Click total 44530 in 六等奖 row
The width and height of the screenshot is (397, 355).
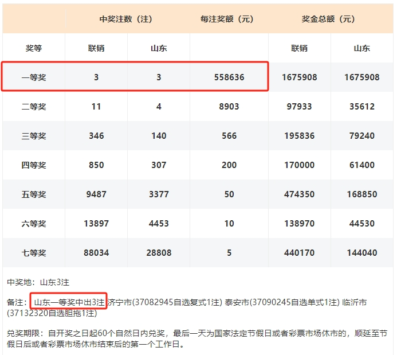(362, 224)
